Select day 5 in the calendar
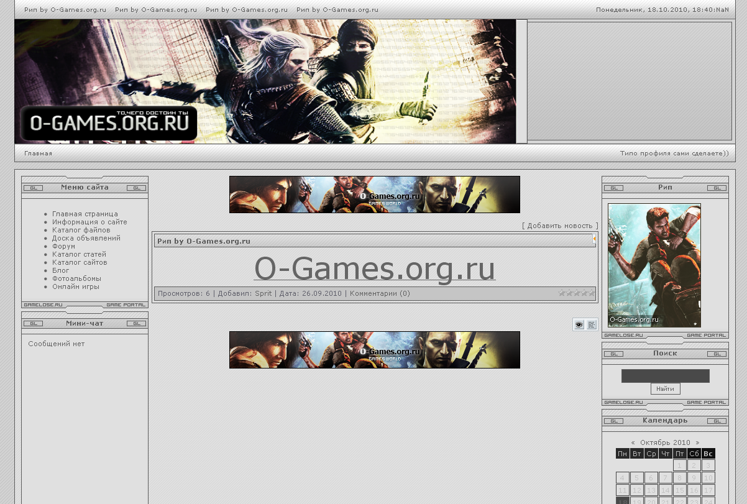This screenshot has height=504, width=747. point(637,478)
